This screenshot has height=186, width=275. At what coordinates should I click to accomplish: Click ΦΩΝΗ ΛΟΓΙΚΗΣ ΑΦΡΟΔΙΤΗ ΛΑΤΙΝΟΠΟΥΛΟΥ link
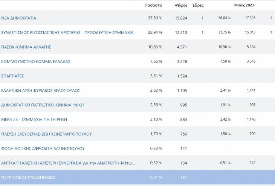[43, 148]
